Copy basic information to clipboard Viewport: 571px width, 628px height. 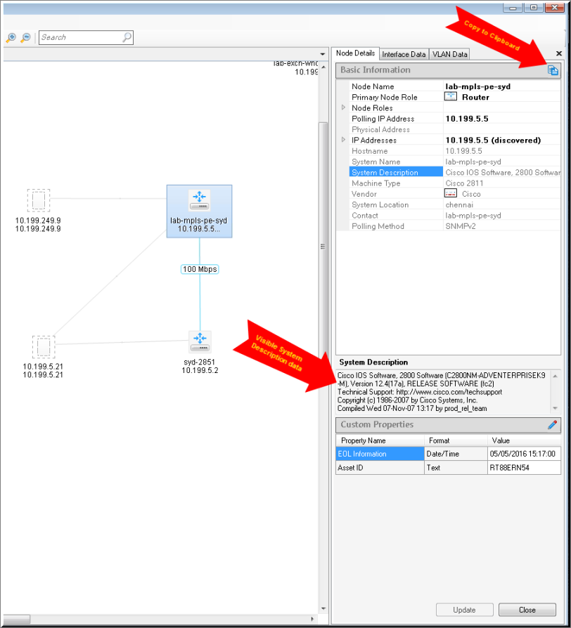[553, 70]
